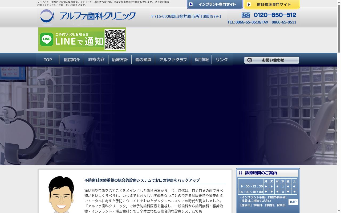Click the 予防歯科医療重視 article heading
Image resolution: width=341 pixels, height=213 pixels.
142,180
